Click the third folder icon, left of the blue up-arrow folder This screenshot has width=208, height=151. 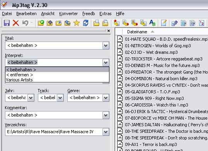point(58,23)
